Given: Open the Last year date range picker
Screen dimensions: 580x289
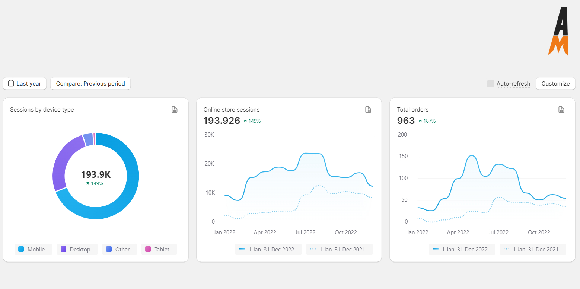Looking at the screenshot, I should pos(25,84).
